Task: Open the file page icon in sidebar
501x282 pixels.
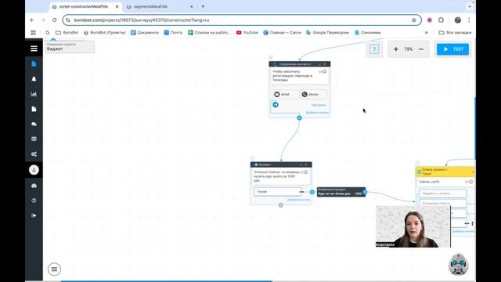Action: 34,109
